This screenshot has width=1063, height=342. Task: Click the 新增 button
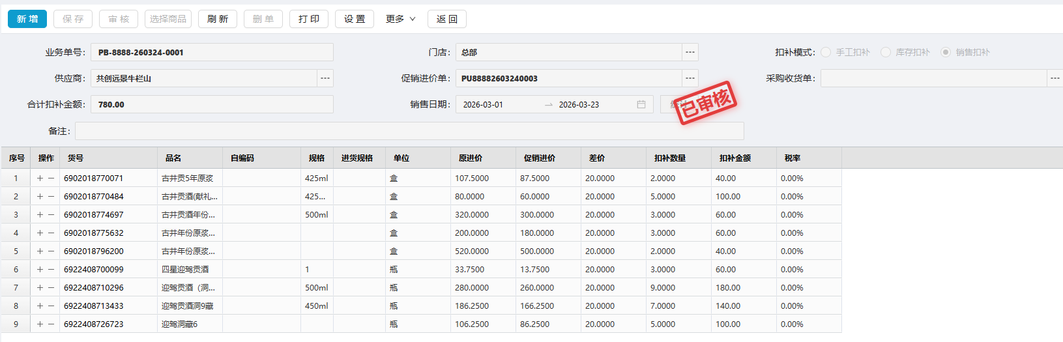pyautogui.click(x=27, y=19)
